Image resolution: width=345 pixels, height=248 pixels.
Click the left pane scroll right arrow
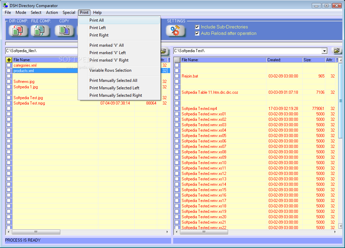click(x=167, y=232)
